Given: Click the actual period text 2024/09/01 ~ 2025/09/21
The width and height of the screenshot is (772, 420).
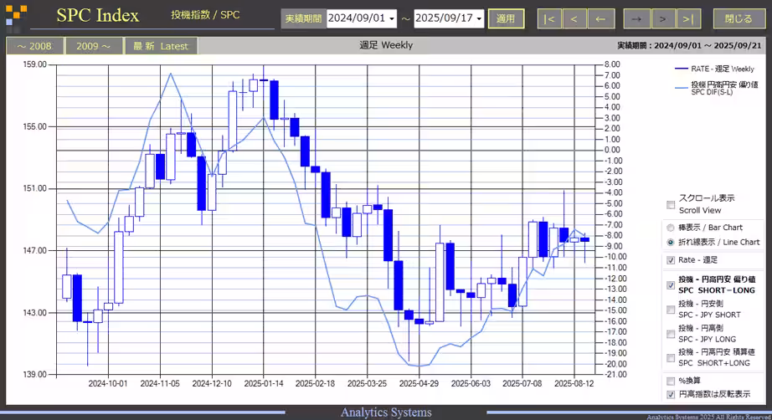Looking at the screenshot, I should (689, 45).
